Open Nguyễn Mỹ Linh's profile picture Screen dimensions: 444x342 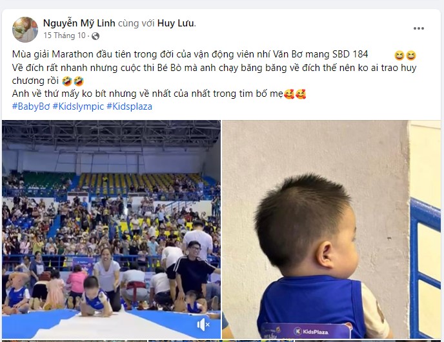(x=25, y=30)
